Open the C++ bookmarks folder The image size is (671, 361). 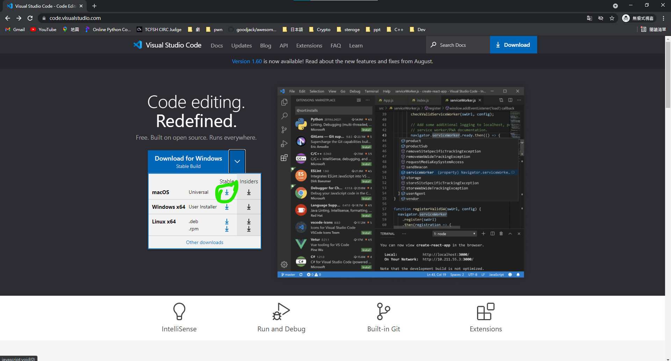click(x=395, y=30)
